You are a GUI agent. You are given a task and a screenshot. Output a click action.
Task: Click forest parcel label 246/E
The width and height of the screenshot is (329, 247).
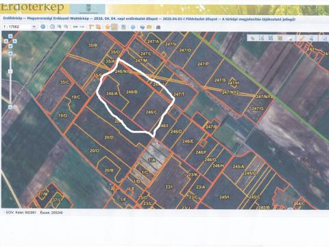click(188, 141)
